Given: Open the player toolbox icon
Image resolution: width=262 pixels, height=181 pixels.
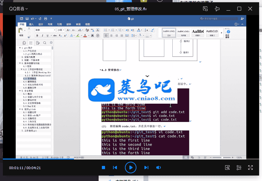Looking at the screenshot, I should [x=227, y=168].
